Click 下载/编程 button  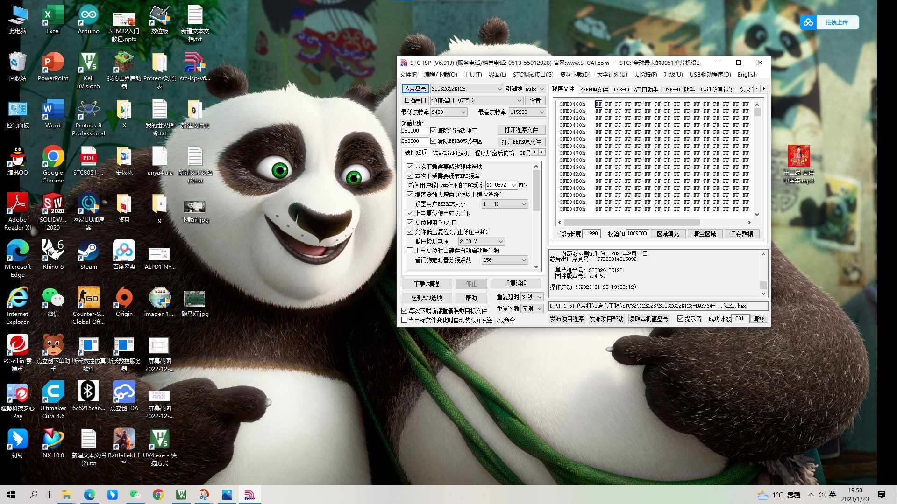(x=427, y=284)
